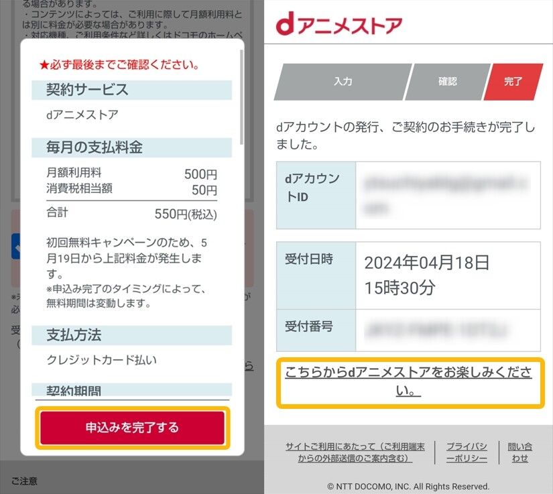Viewport: 553px width, 494px height.
Task: Select the 確認 step tab
Action: [x=448, y=82]
